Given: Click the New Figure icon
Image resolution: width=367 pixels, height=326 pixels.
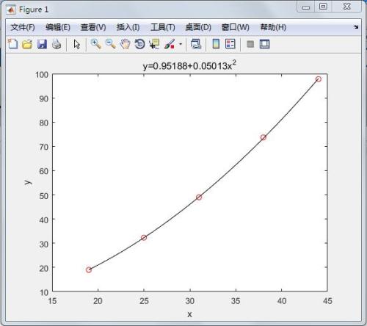Looking at the screenshot, I should click(12, 44).
